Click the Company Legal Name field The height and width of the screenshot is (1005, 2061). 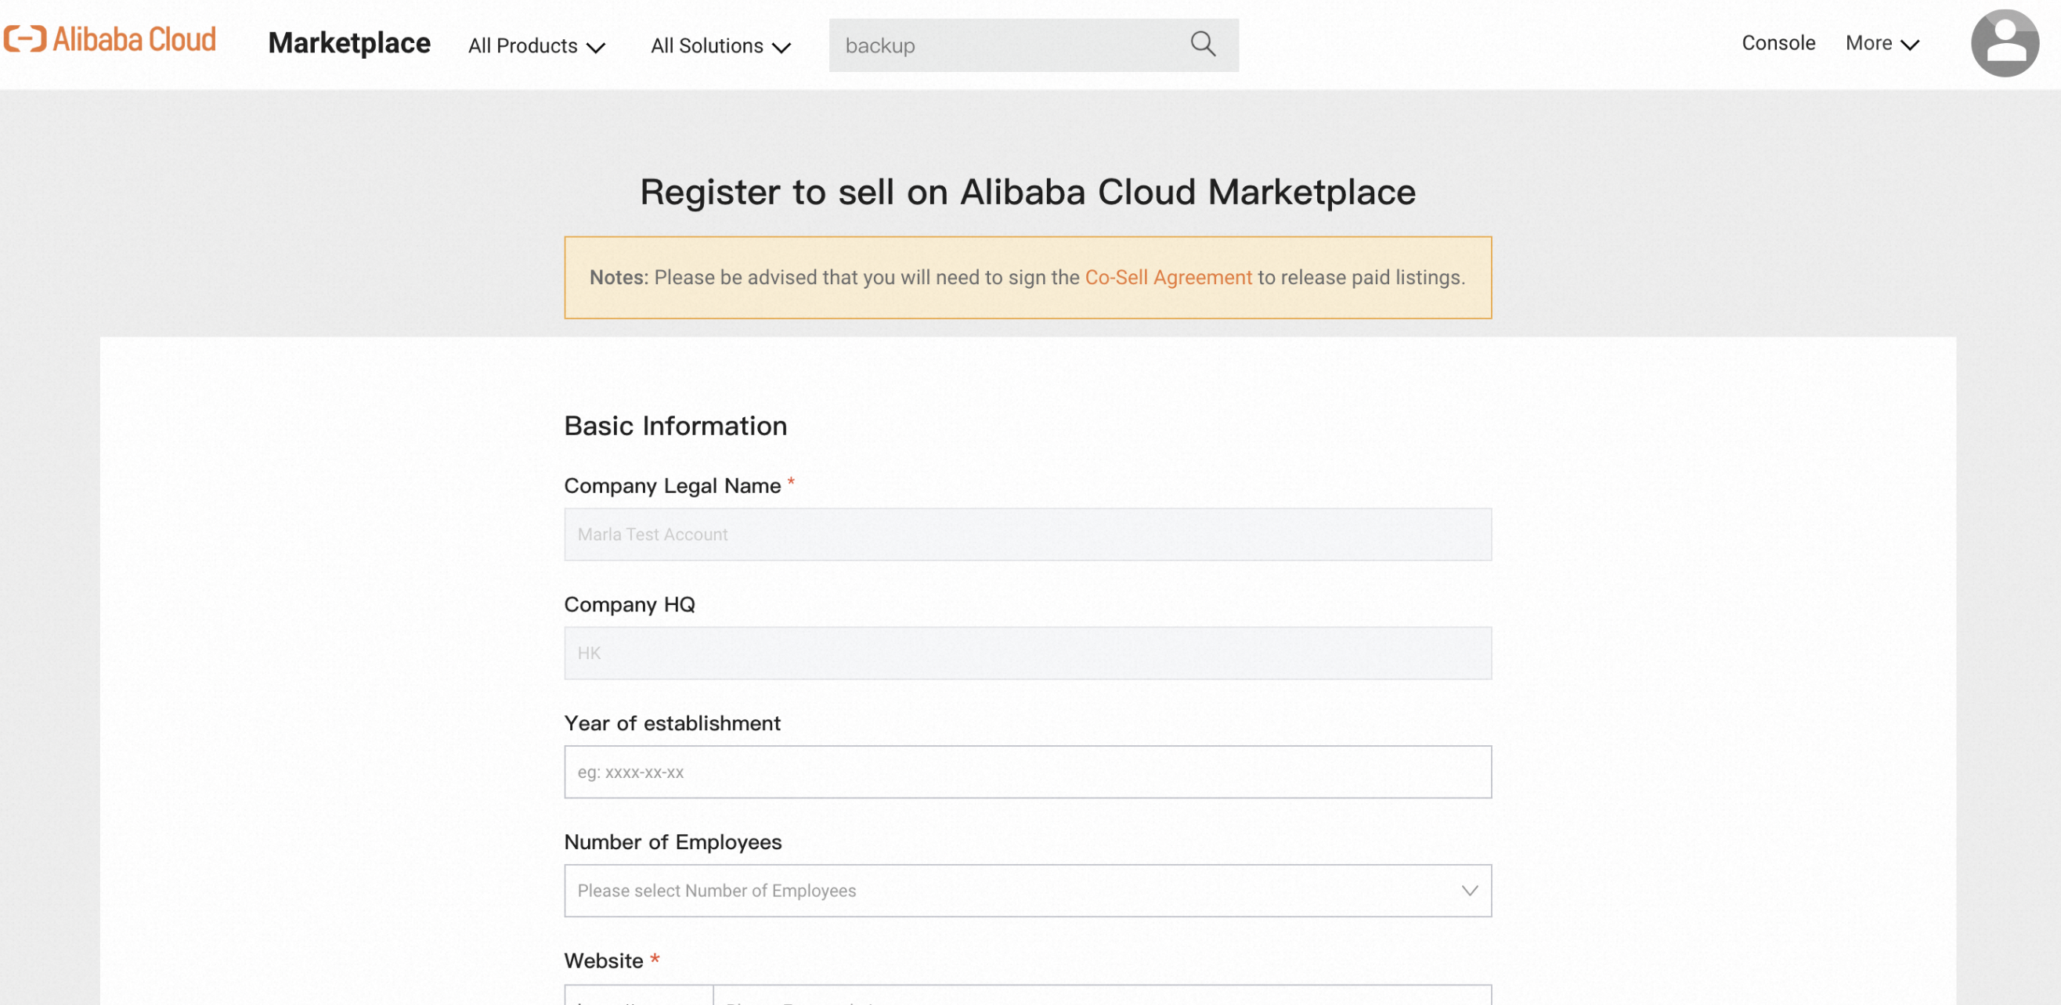tap(1027, 534)
